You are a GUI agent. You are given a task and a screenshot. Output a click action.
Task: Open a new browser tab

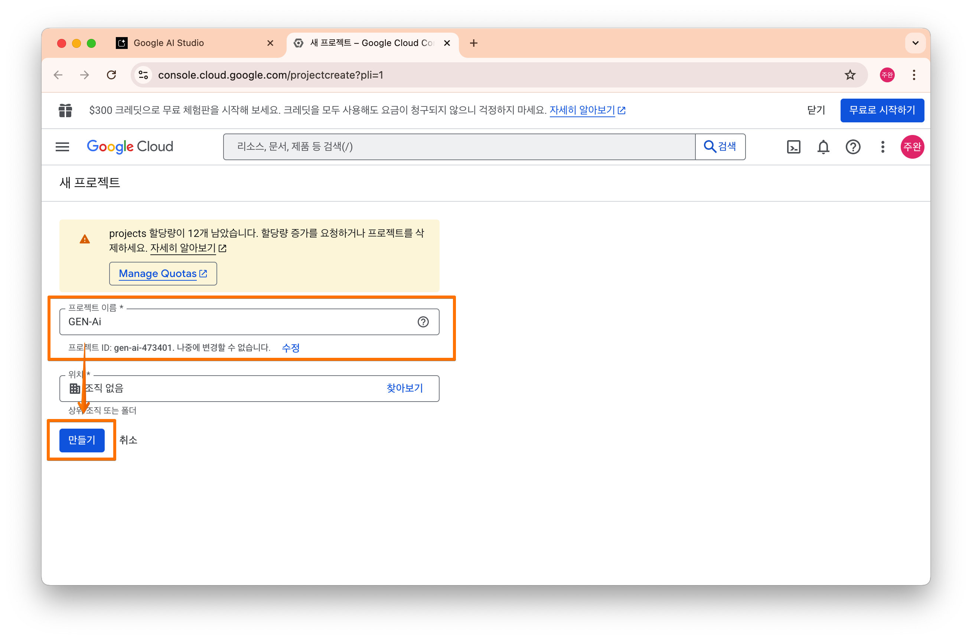click(473, 43)
